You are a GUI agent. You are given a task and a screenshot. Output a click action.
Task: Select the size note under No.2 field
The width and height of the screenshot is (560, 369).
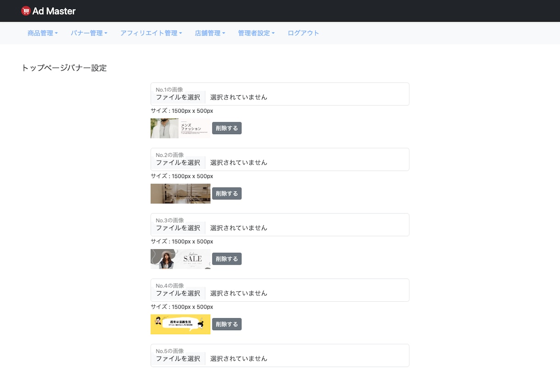click(x=182, y=176)
